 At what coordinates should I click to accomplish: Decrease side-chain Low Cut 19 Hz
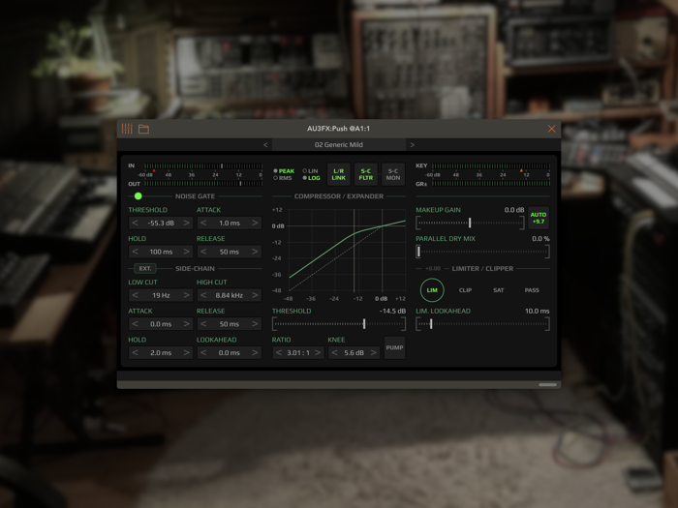tap(135, 295)
